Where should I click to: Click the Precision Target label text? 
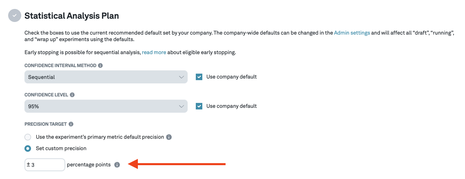click(x=46, y=124)
